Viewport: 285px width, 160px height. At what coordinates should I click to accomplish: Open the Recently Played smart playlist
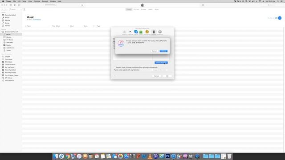(x=10, y=72)
